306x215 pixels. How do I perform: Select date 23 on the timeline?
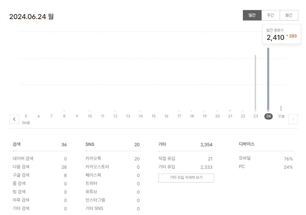tap(256, 116)
